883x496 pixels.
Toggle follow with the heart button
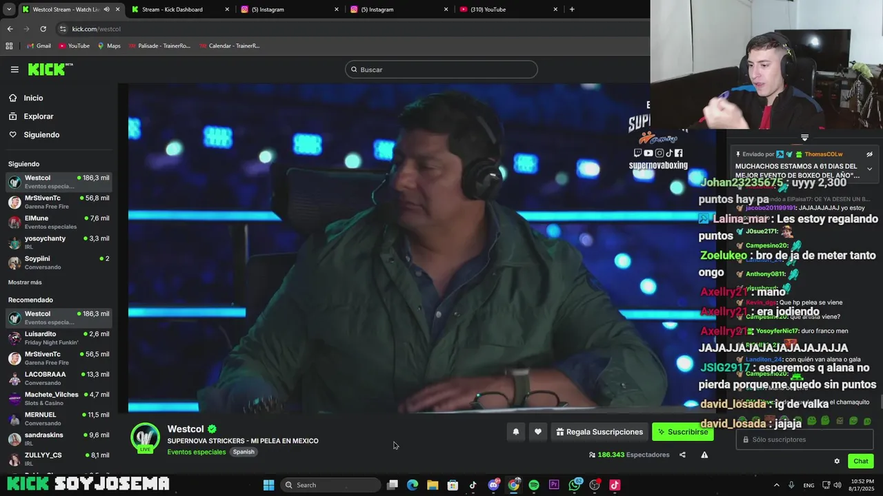[538, 432]
